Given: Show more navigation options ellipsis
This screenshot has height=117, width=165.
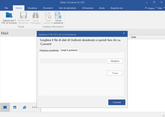Looking at the screenshot, I should point(34,107).
